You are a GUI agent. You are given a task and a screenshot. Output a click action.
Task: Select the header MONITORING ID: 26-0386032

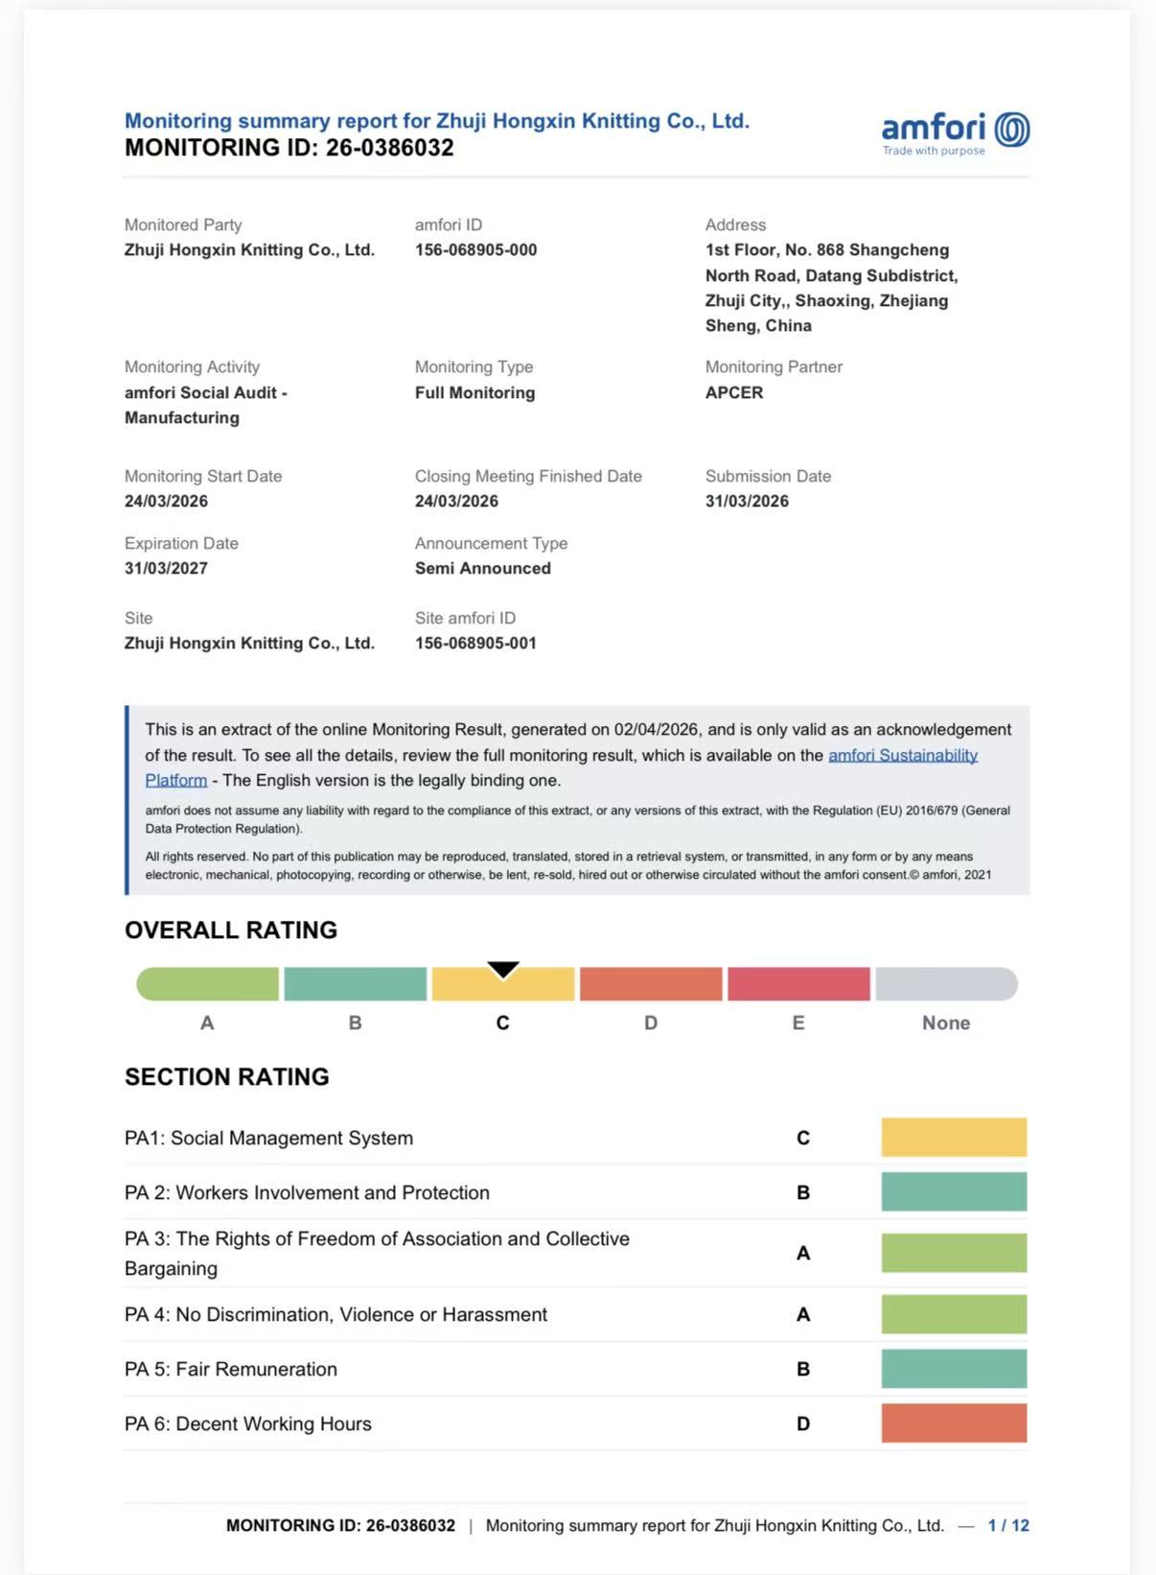tap(289, 148)
